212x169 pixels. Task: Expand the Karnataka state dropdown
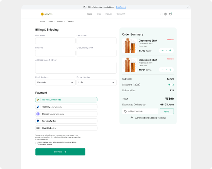tap(55, 82)
